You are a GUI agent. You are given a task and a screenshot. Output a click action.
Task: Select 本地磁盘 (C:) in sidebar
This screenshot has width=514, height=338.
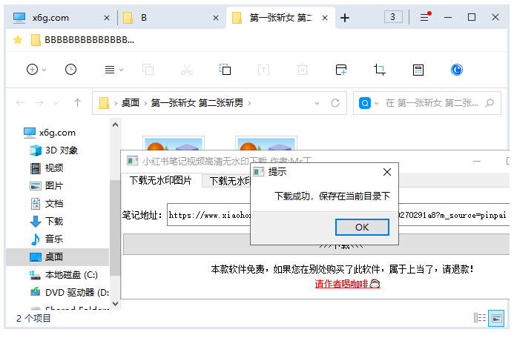70,274
